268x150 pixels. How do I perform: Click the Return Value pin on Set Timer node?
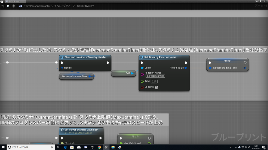(186, 68)
